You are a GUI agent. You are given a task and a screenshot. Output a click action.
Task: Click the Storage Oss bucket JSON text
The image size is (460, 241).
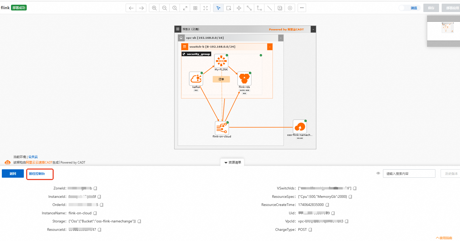(x=102, y=221)
